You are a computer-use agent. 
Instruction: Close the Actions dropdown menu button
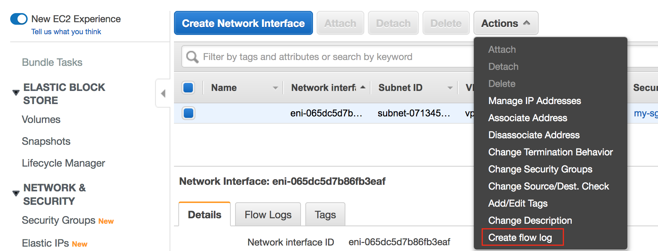pyautogui.click(x=506, y=23)
